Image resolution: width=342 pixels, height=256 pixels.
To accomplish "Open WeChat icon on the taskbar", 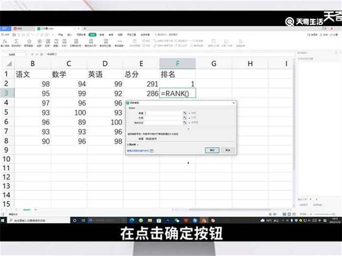I will tap(177, 220).
